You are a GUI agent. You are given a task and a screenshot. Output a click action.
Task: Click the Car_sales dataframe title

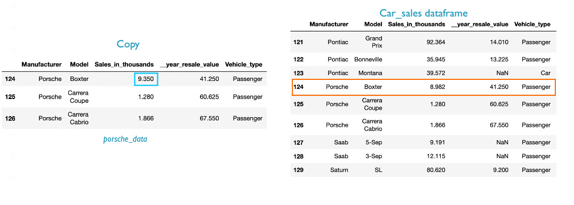click(x=424, y=13)
